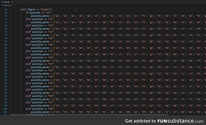
Task: Click the editor's horizontal scrollbar thumb
Action: (x=89, y=115)
